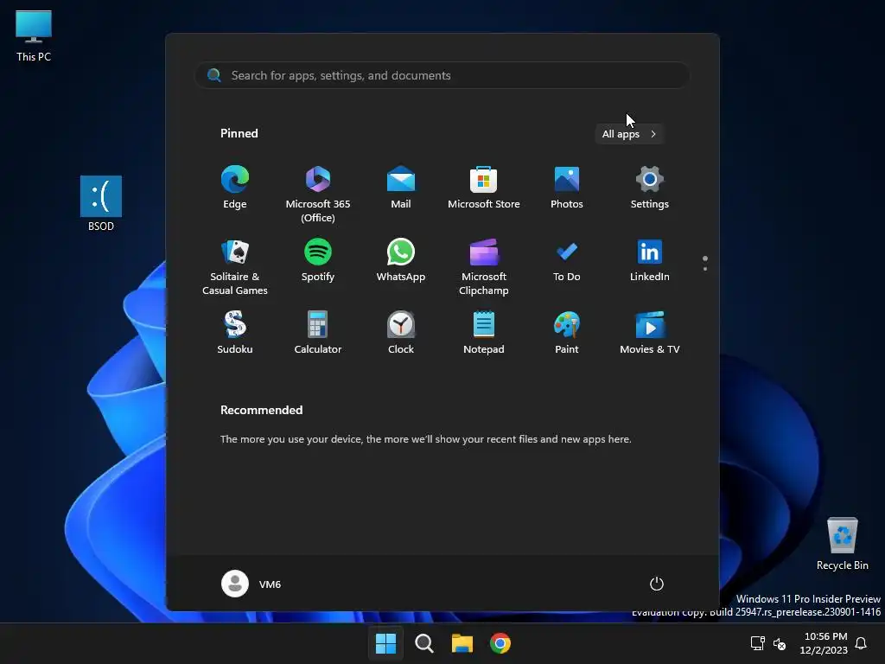Open the Calculator app
The image size is (885, 664).
point(318,333)
